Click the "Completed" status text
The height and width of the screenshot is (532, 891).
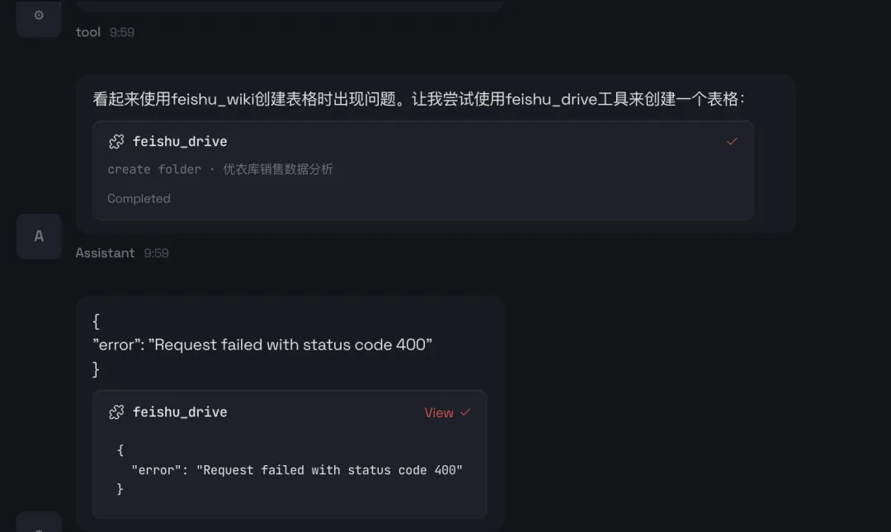click(x=139, y=199)
